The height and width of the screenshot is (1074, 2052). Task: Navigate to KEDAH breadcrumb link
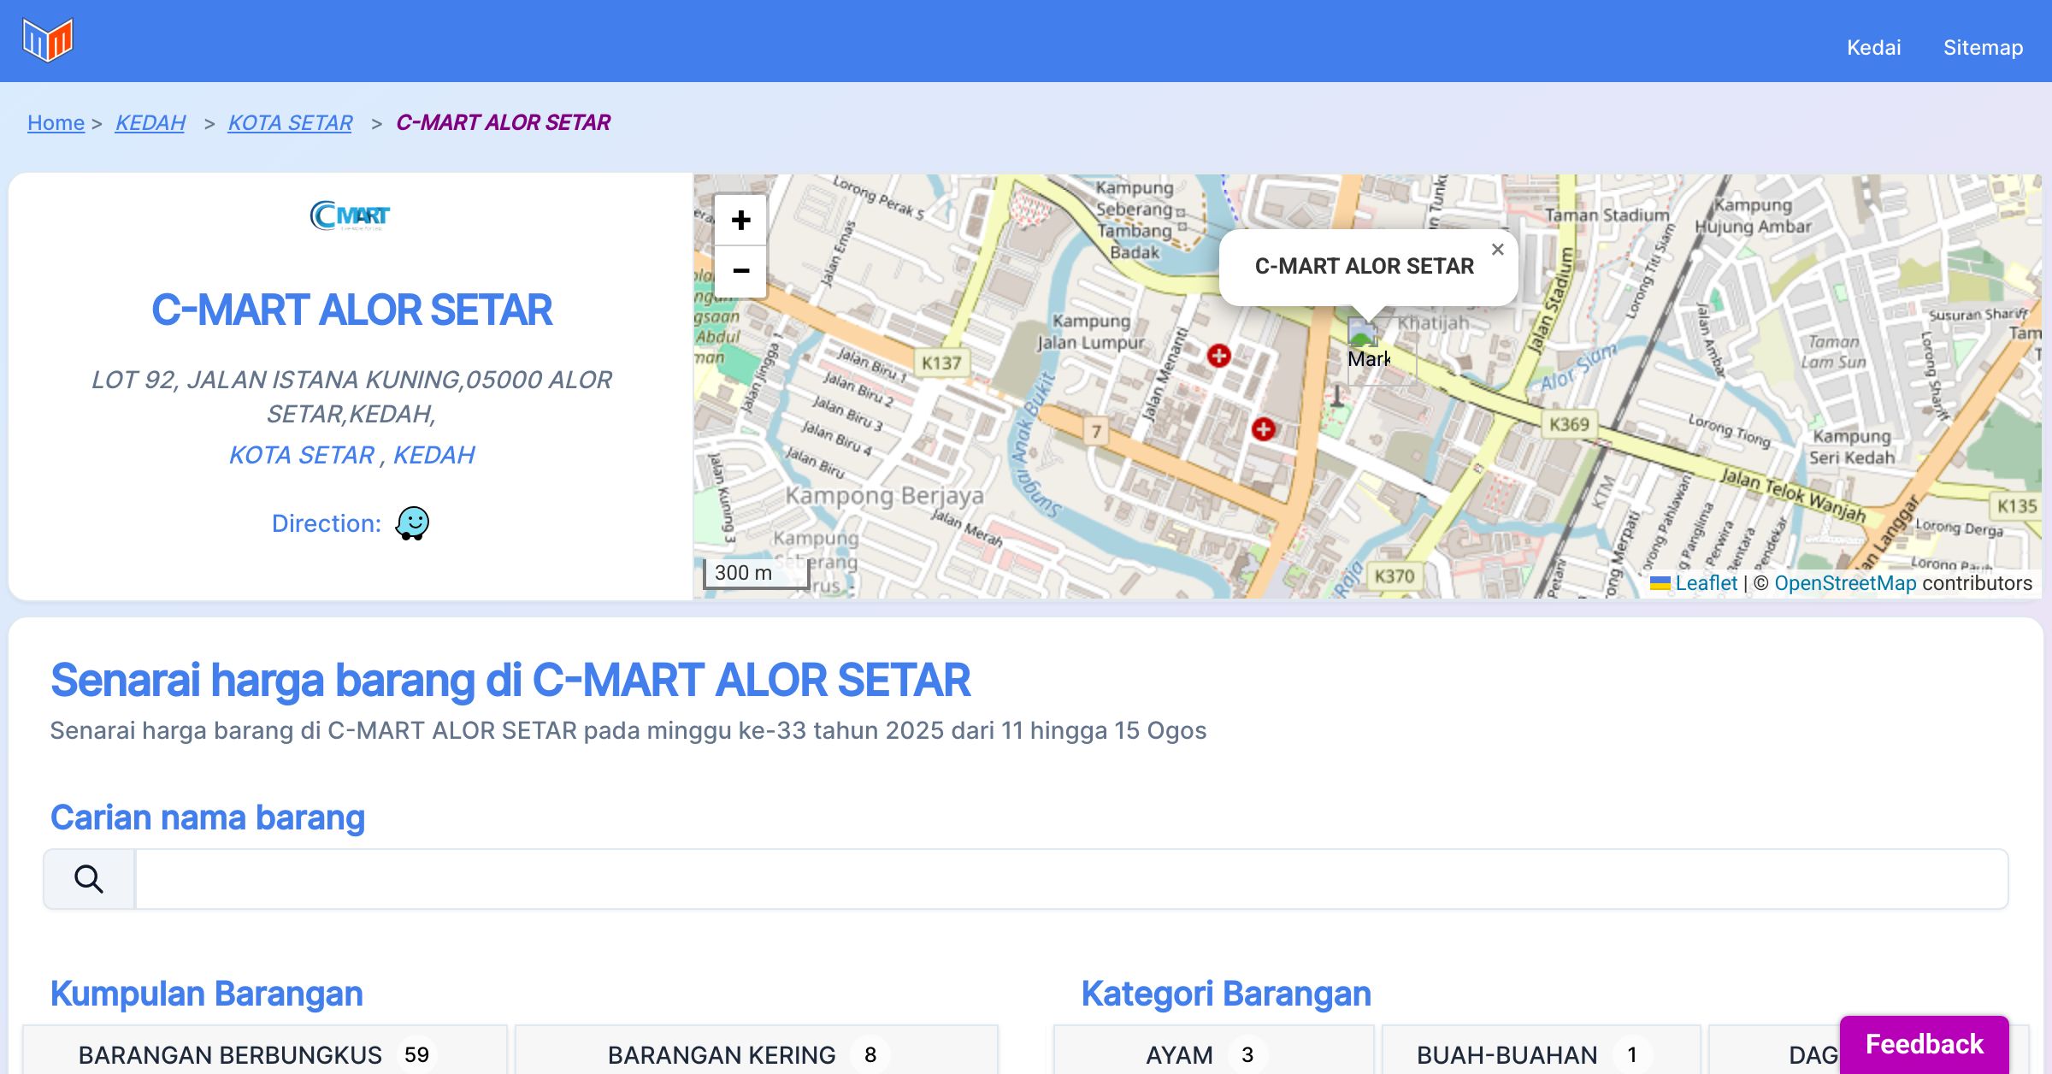(x=150, y=123)
